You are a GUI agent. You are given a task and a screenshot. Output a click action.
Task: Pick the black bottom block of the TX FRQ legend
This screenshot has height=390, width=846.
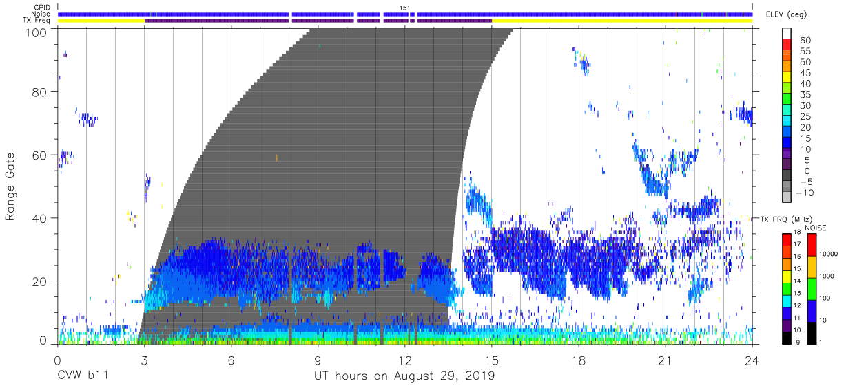click(787, 337)
